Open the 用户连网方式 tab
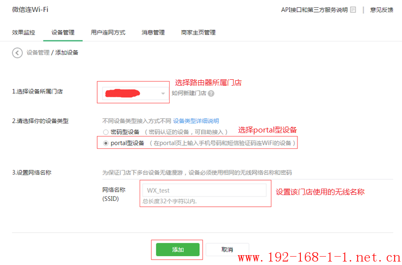402x265 pixels. [108, 33]
